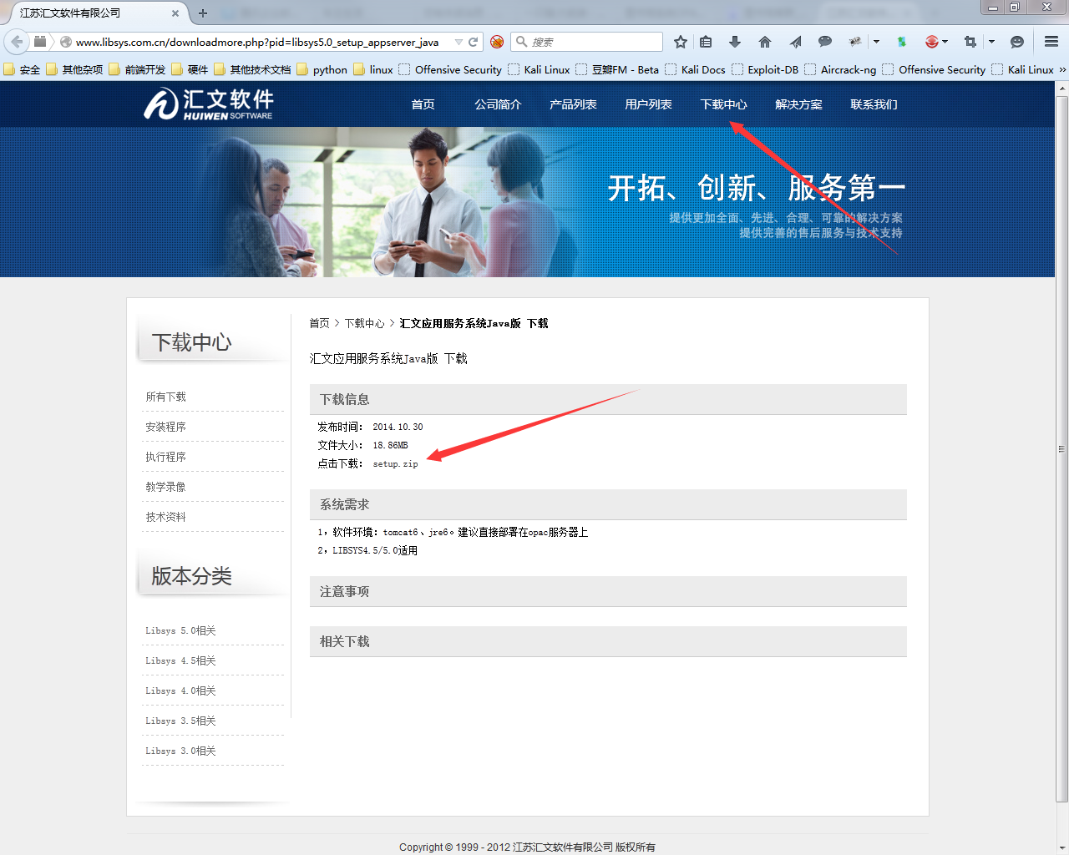Expand the screenshot tool dropdown arrow

(991, 42)
